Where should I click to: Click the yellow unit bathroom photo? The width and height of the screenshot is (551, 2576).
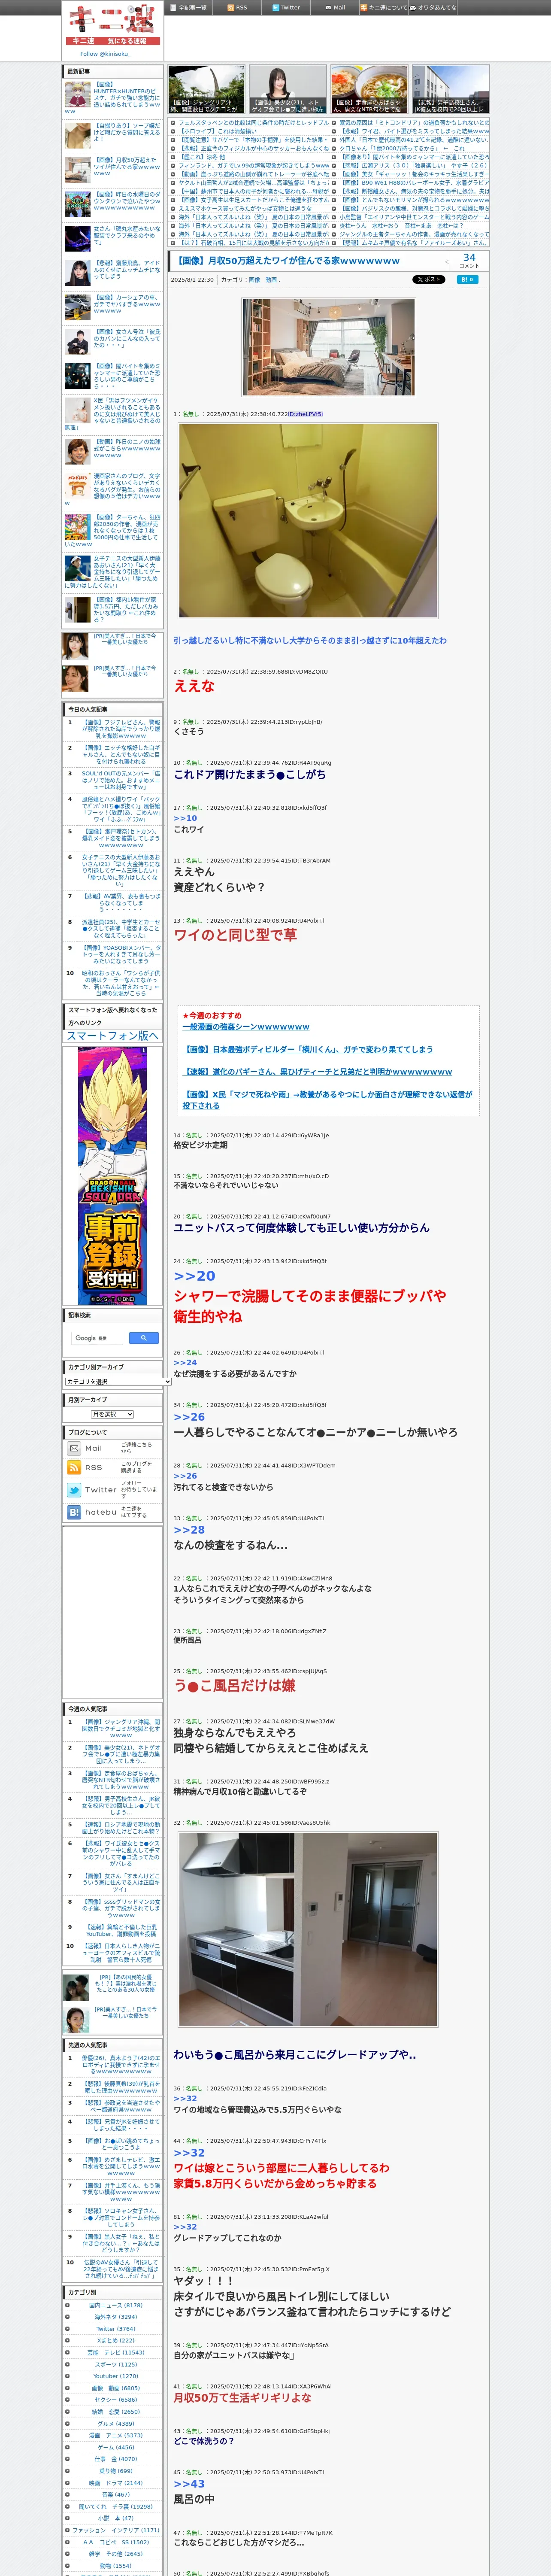tap(308, 521)
